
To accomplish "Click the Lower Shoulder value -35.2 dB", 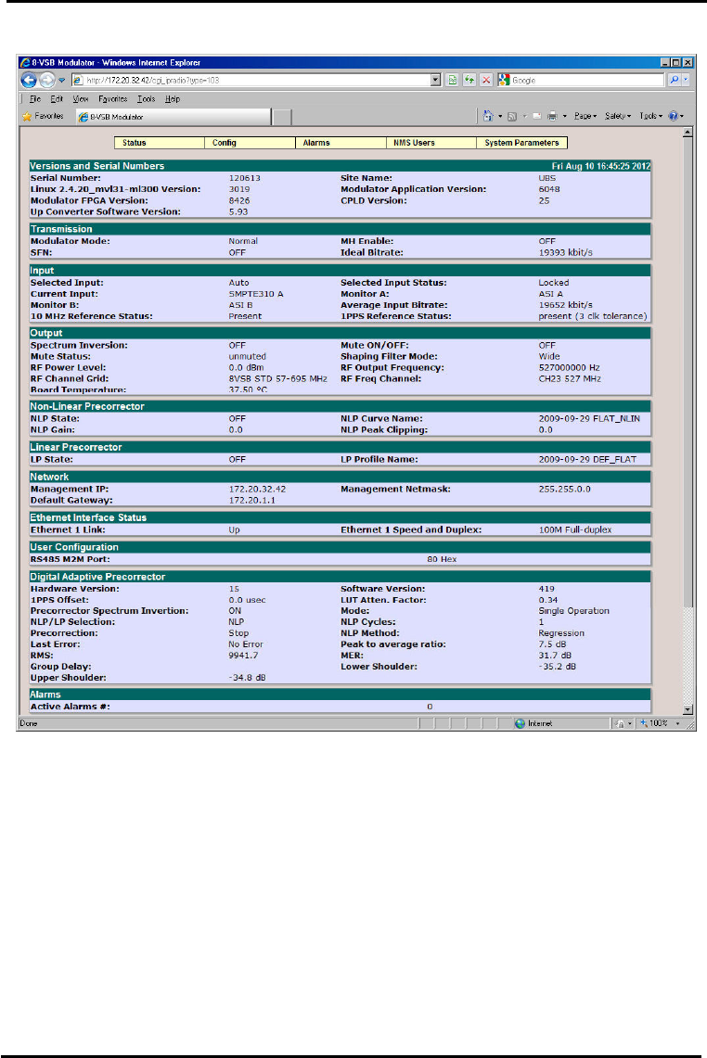I will (x=557, y=667).
